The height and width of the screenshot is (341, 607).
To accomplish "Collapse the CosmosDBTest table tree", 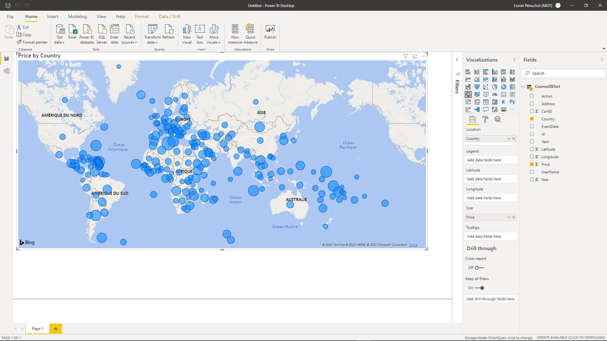I will [x=523, y=87].
